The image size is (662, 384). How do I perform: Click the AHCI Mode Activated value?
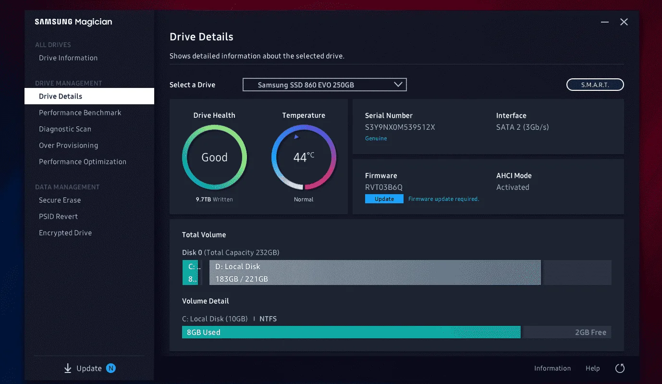[513, 187]
